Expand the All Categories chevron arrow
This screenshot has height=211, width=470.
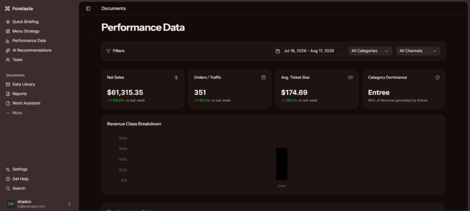(387, 51)
